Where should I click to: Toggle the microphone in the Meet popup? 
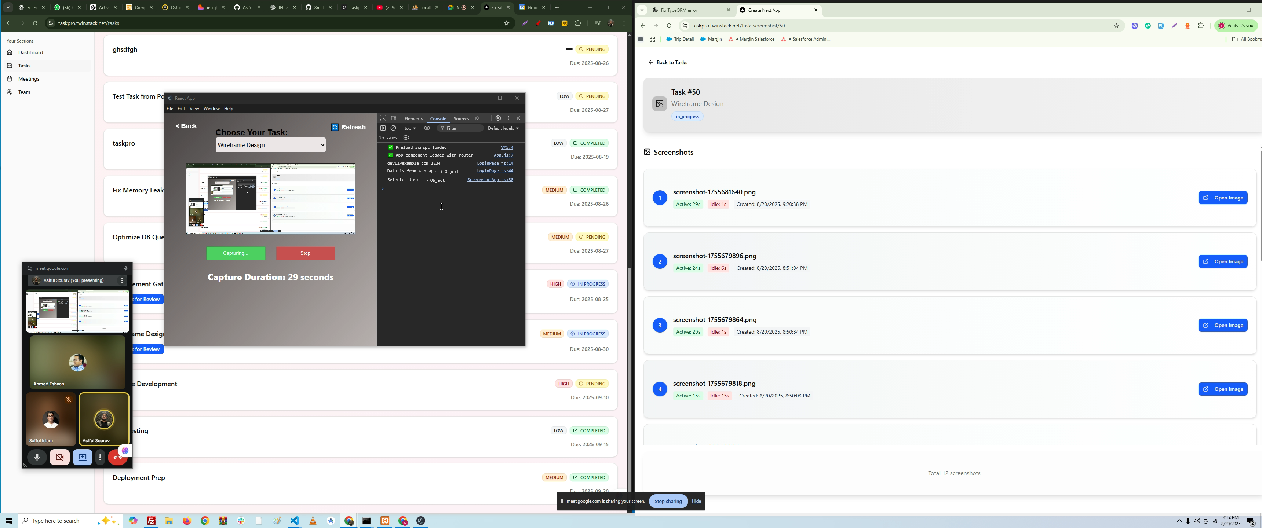click(x=37, y=458)
